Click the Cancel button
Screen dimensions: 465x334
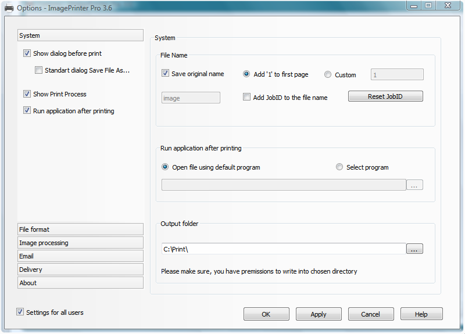(x=371, y=314)
